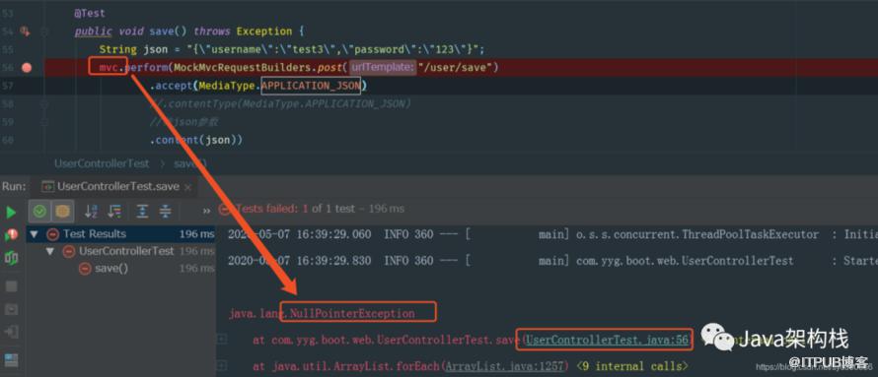
Task: Select the save() failed test item
Action: (111, 269)
